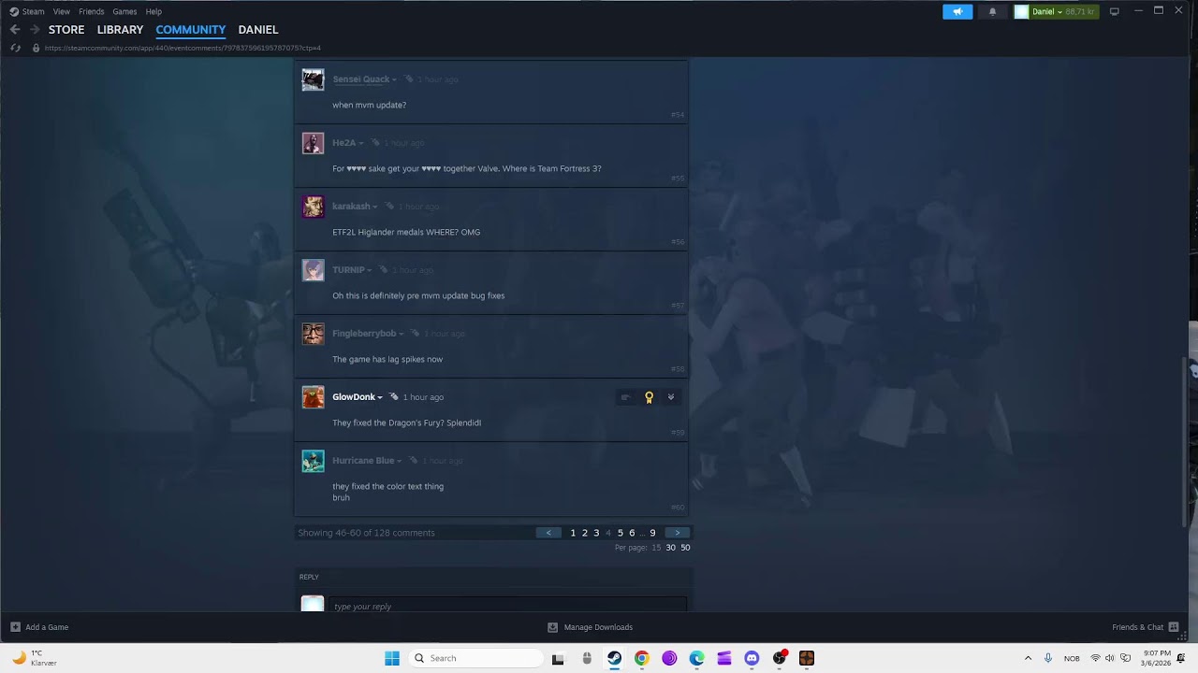Open OBS Studio from the taskbar

coord(779,658)
